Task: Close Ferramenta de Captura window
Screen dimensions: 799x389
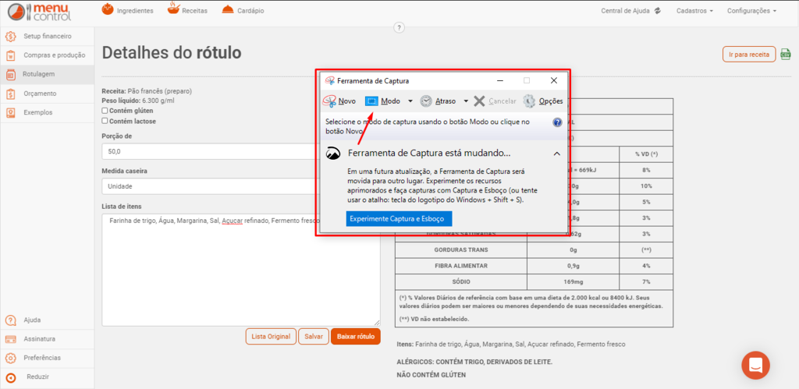Action: click(x=554, y=80)
